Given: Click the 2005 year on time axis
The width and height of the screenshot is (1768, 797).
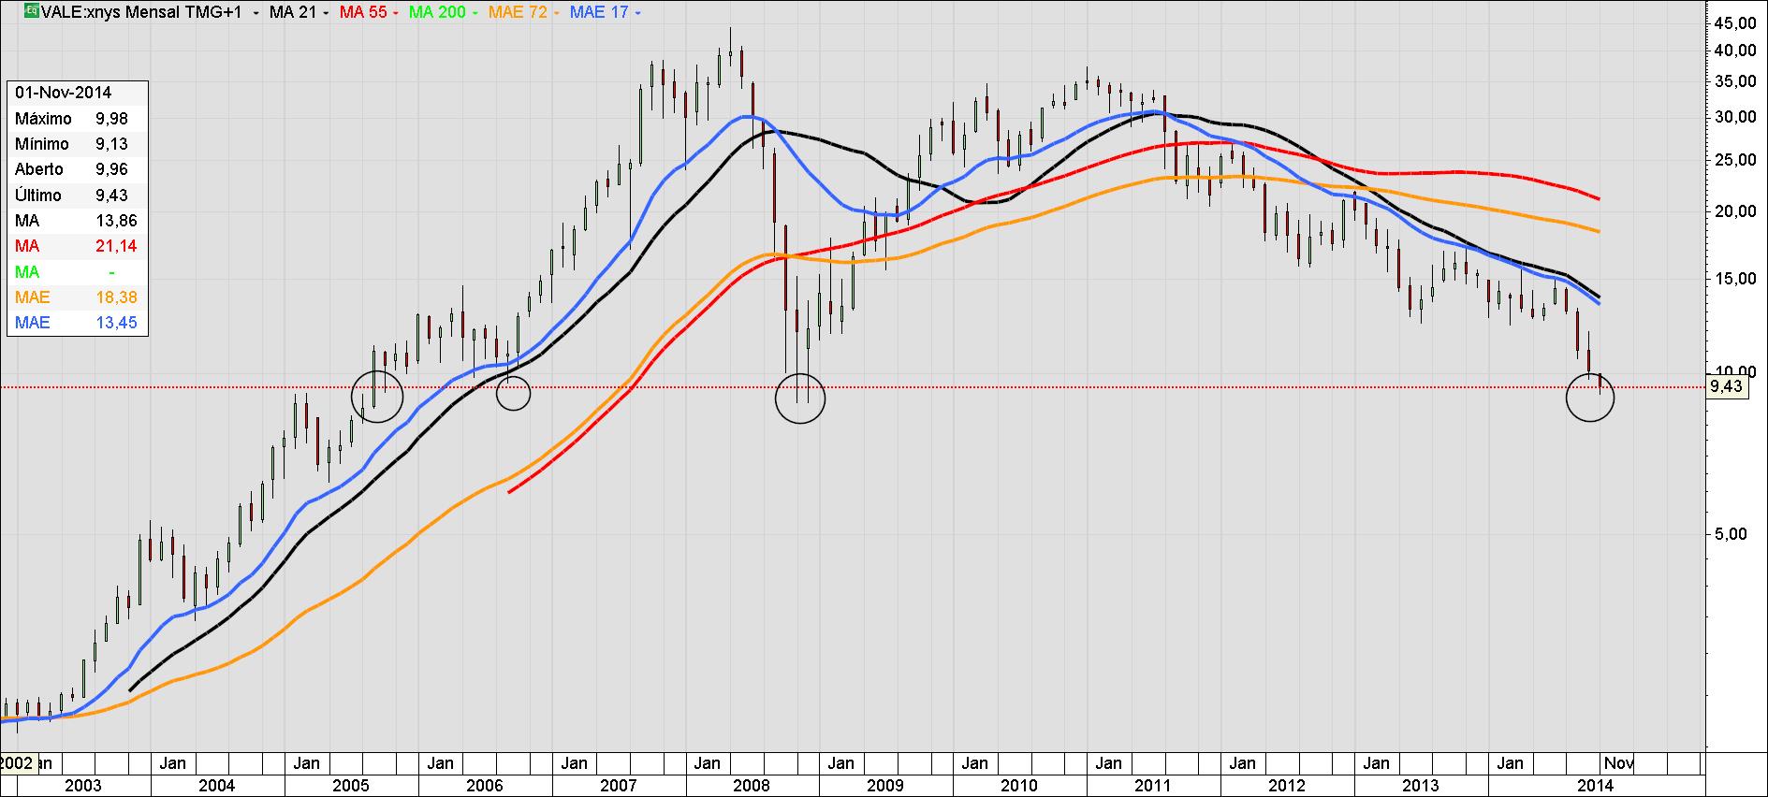Looking at the screenshot, I should coord(350,786).
